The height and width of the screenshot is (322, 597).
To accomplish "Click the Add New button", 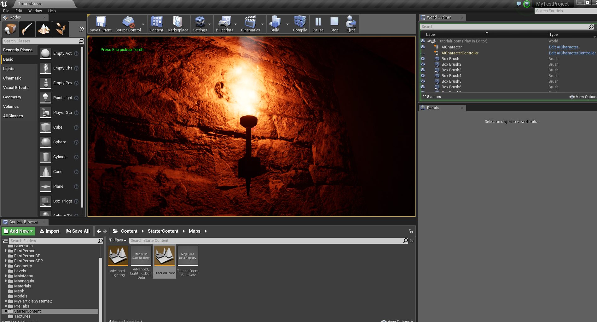I will 19,231.
